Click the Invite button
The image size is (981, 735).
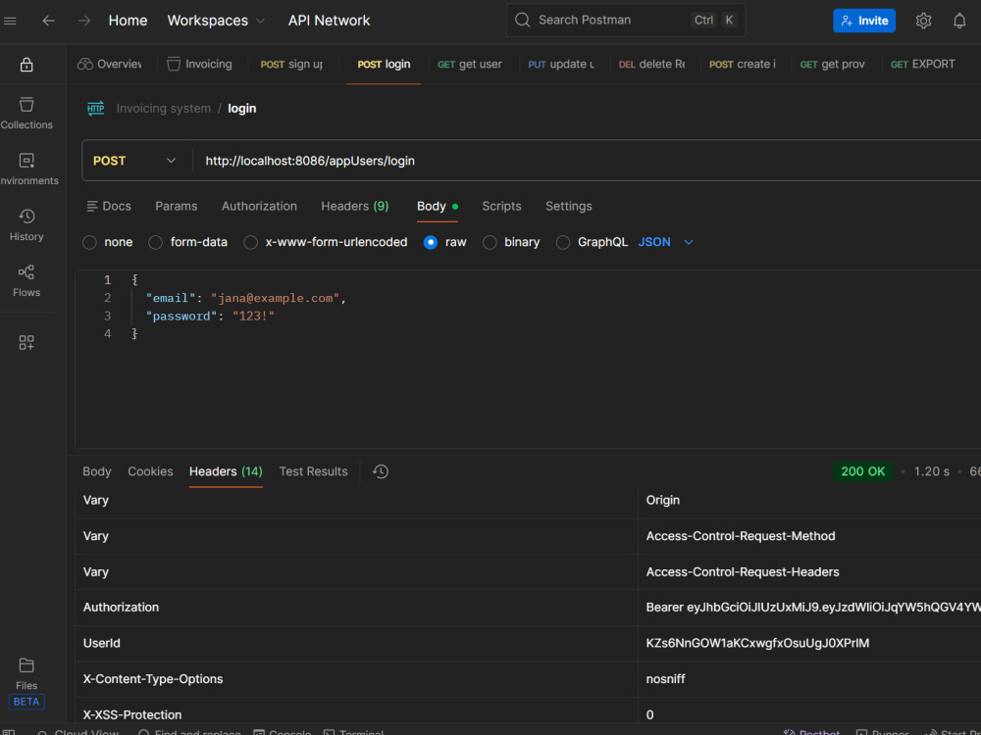pos(864,21)
